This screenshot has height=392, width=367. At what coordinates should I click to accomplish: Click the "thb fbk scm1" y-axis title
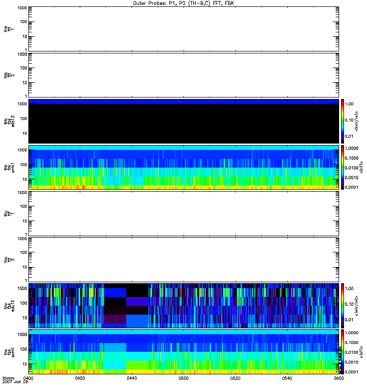pos(9,167)
